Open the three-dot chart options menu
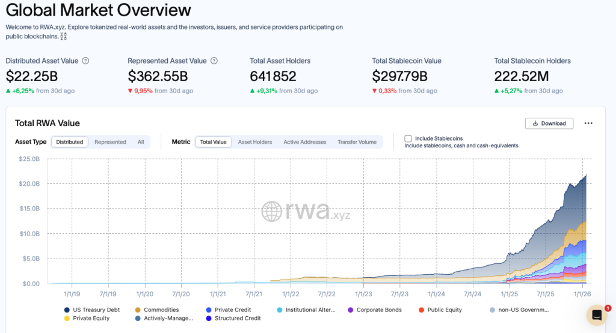 click(588, 123)
